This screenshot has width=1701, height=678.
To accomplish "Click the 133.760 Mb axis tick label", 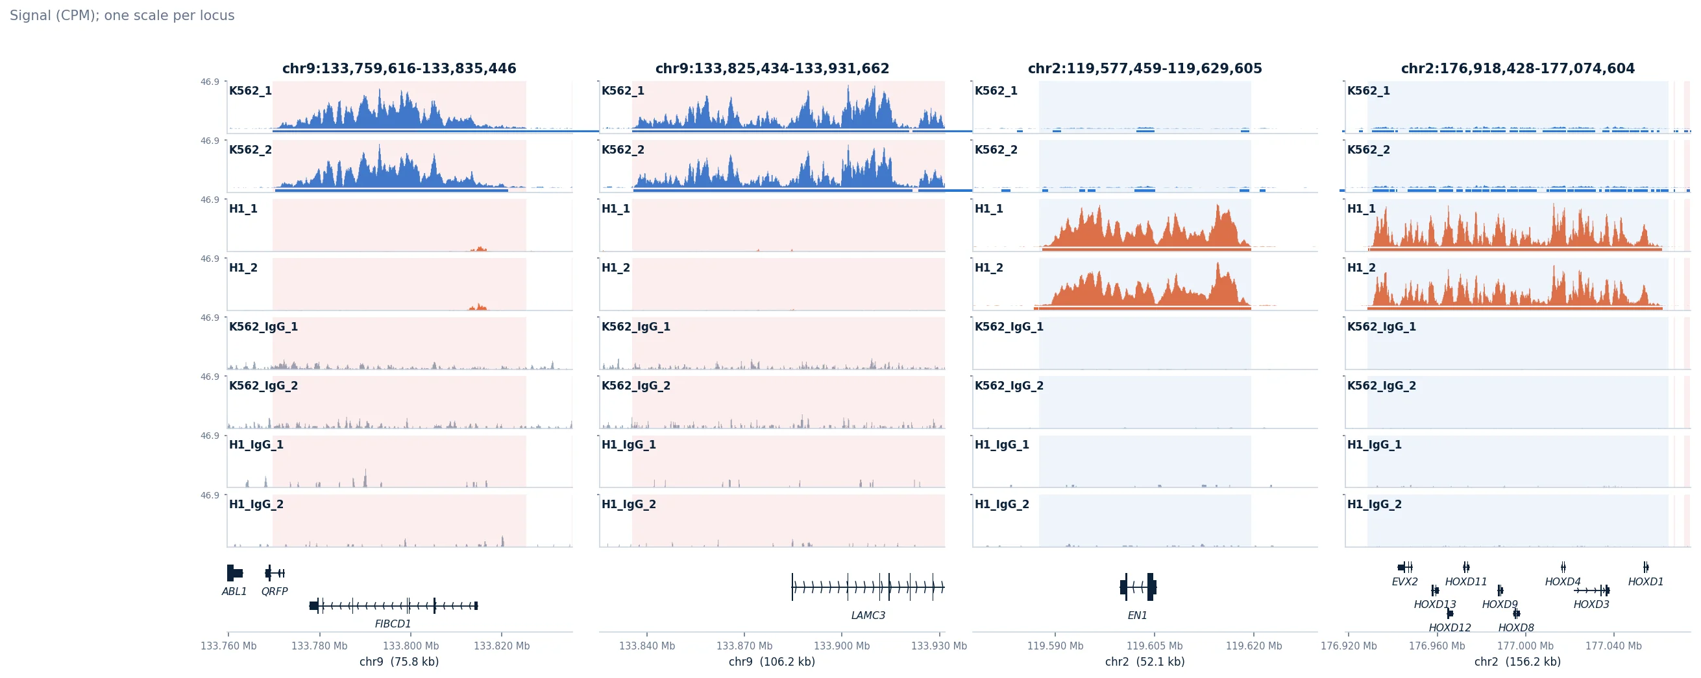I will click(x=228, y=646).
